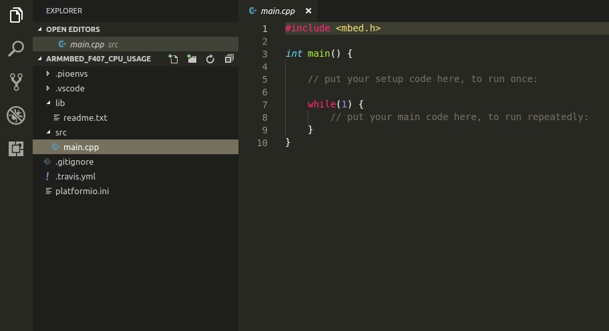
Task: Open the .travis.yml file
Action: (x=136, y=177)
